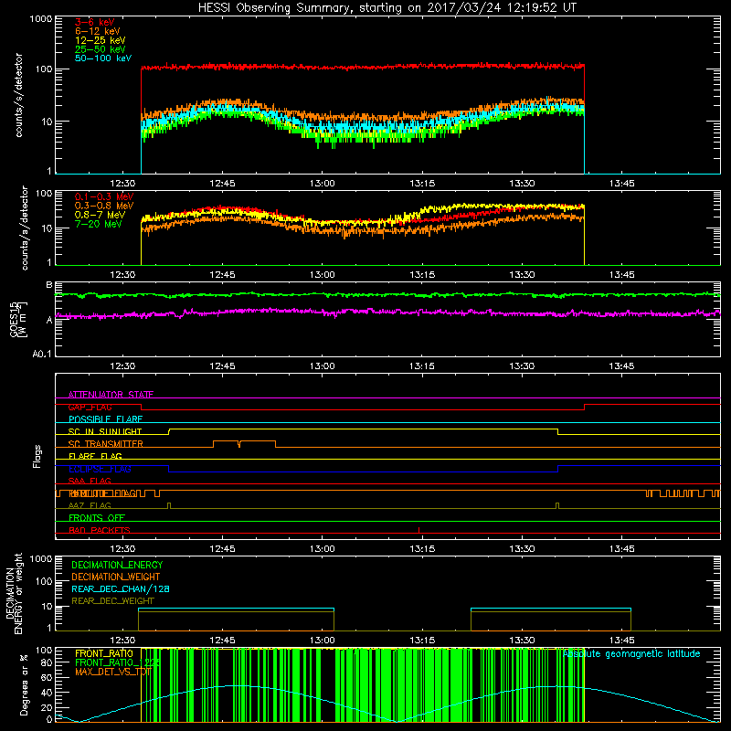Click counts/s/detector axis label of keV panel
Screen dimensions: 731x731
click(18, 95)
